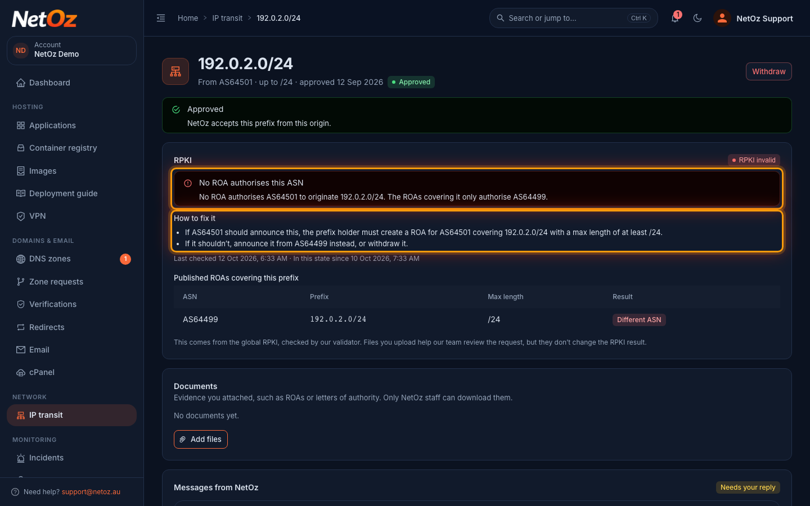Open Incidents under Monitoring

[x=71, y=458]
